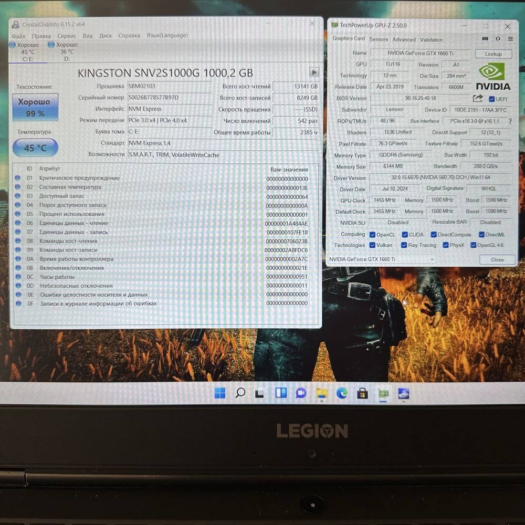Click the Прошивка SBM02103 field
The width and height of the screenshot is (525, 525).
click(x=170, y=86)
